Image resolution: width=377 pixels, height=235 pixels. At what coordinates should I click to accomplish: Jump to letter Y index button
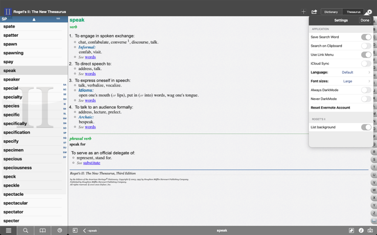click(374, 206)
